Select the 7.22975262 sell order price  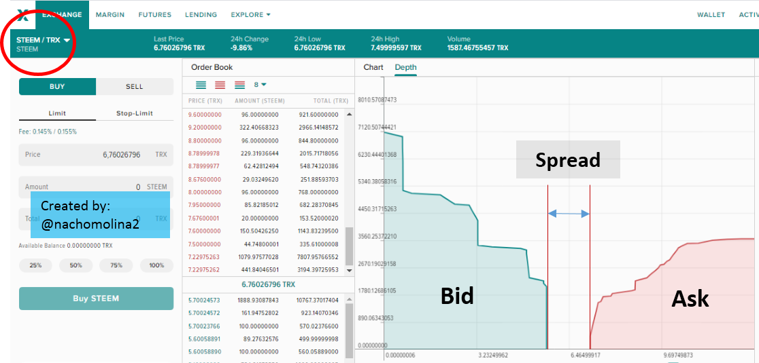pos(205,270)
